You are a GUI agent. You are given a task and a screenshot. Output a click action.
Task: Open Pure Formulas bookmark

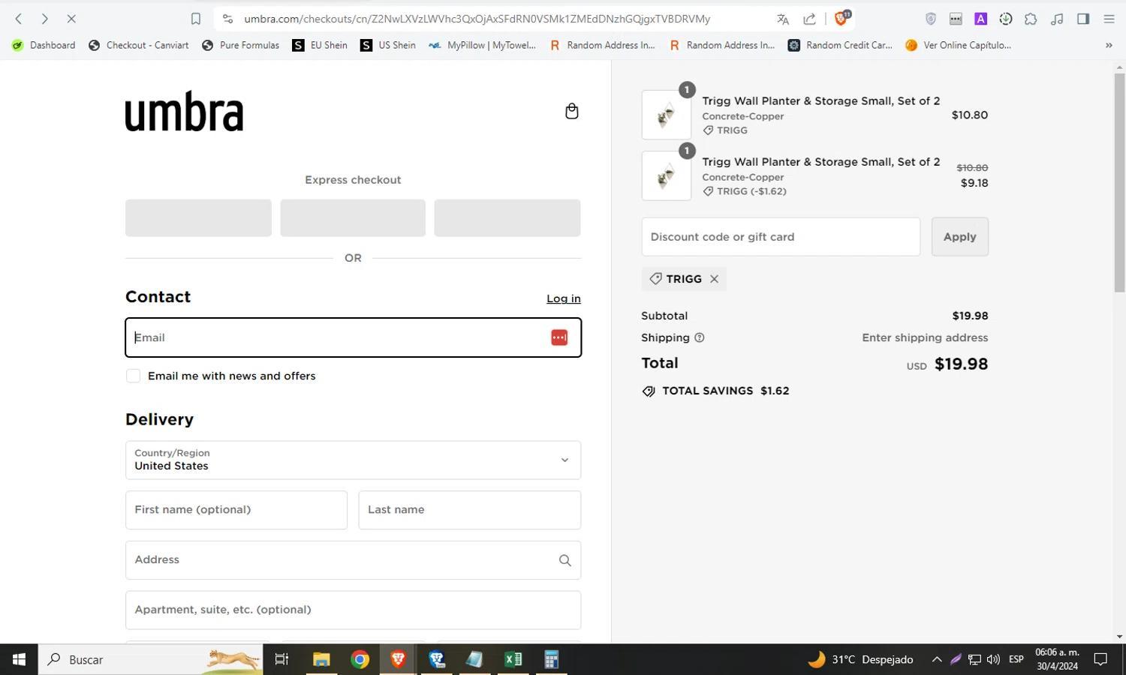pyautogui.click(x=240, y=45)
